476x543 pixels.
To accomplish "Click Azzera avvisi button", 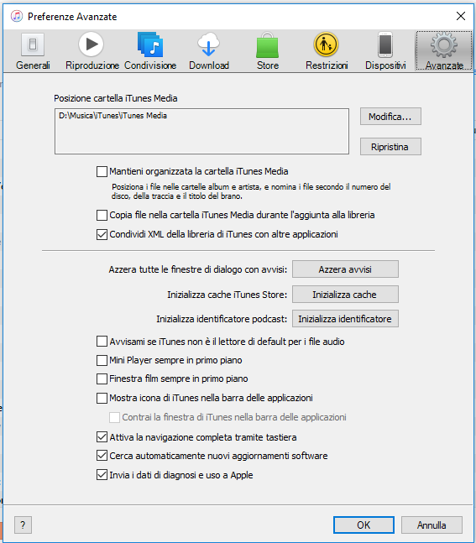I will [x=345, y=269].
